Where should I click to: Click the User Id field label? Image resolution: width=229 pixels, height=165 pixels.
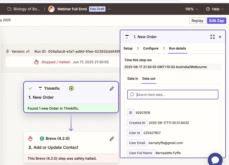point(134,133)
